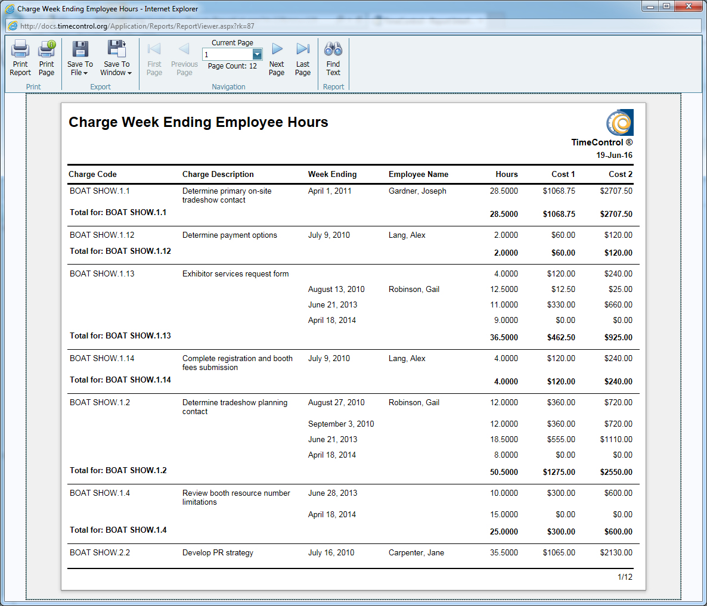This screenshot has width=707, height=606.
Task: Click the BOAT SHOW.1.1 charge code cell
Action: pyautogui.click(x=100, y=191)
